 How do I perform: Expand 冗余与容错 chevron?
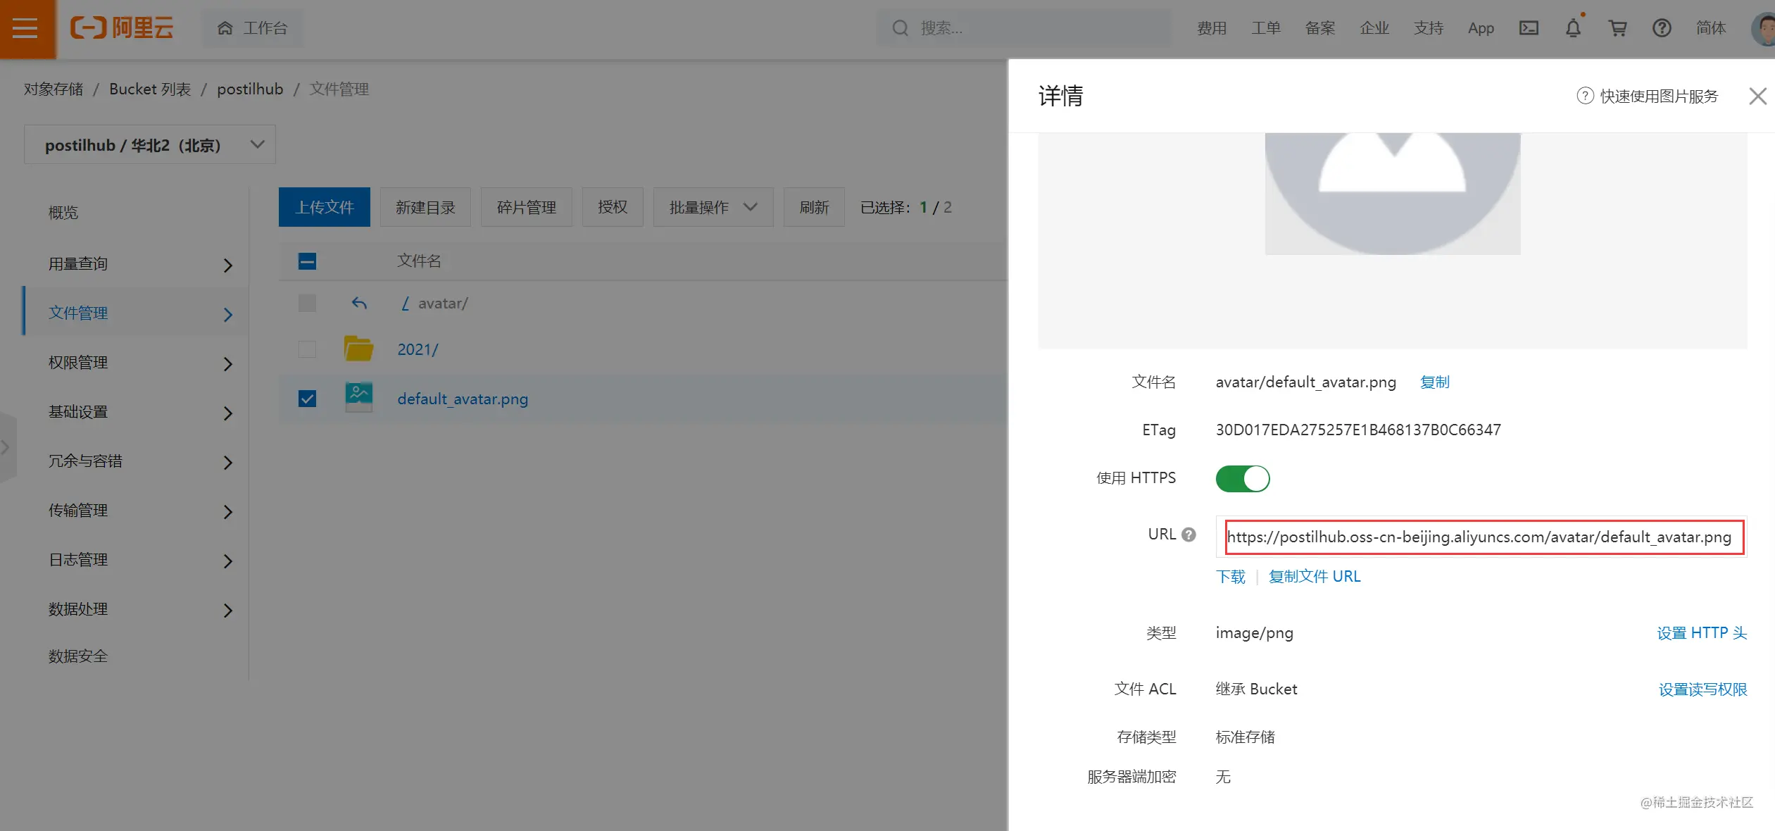coord(227,462)
